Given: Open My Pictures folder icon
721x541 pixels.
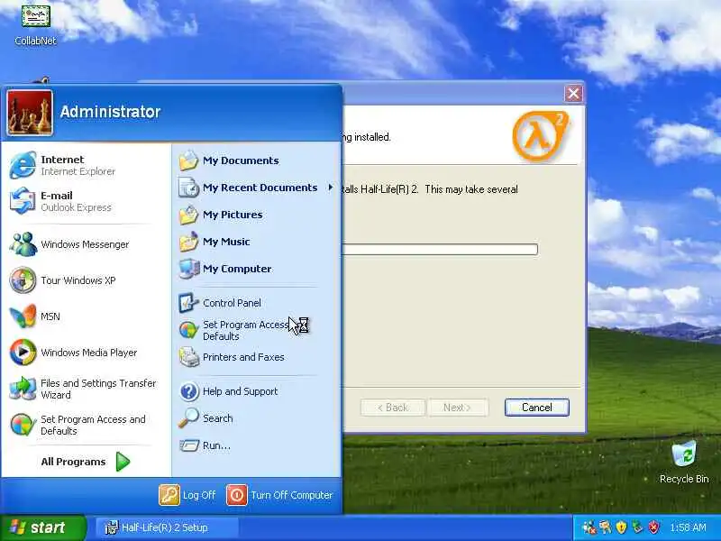Looking at the screenshot, I should [x=188, y=215].
